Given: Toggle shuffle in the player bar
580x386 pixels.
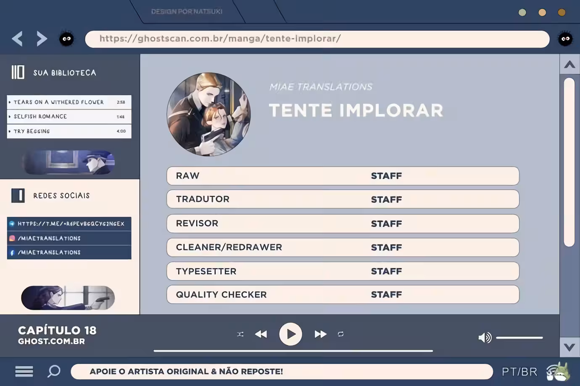Looking at the screenshot, I should [x=240, y=334].
